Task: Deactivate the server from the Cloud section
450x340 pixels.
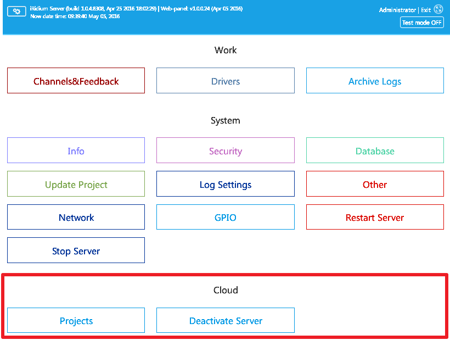Action: pyautogui.click(x=225, y=321)
